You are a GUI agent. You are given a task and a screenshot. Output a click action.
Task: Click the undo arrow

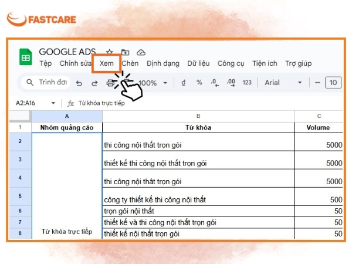79,83
